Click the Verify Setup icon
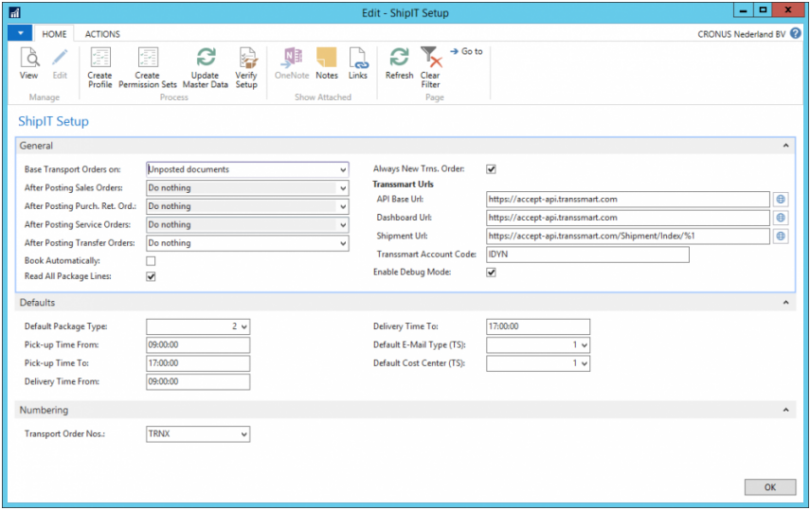Viewport: 810px width, 510px height. tap(246, 66)
